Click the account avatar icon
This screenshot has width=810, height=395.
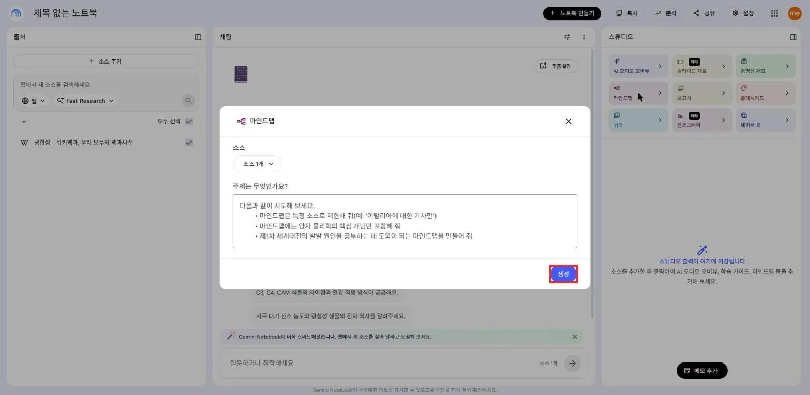[794, 13]
